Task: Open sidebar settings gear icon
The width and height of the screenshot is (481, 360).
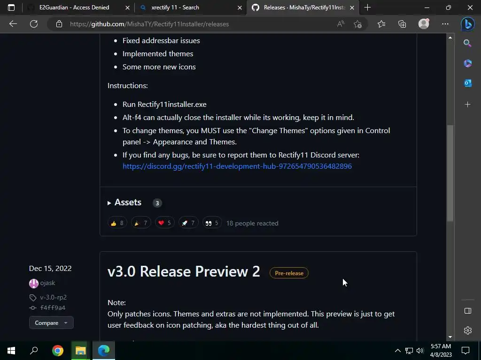Action: (467, 330)
